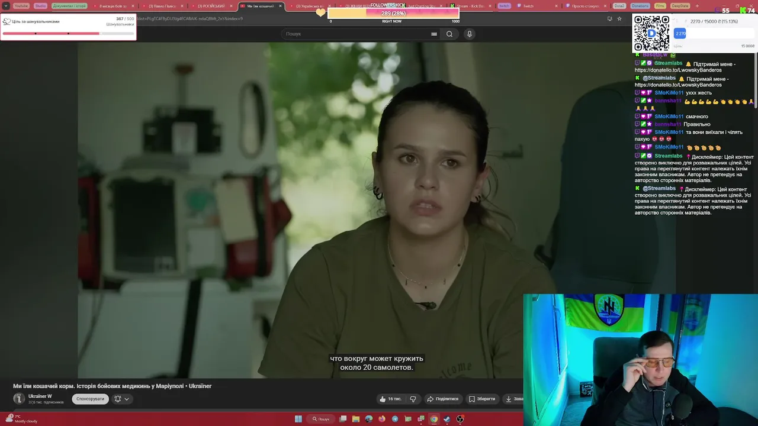
Task: Switch to the 'Просто стікуюс' tab
Action: [x=586, y=6]
